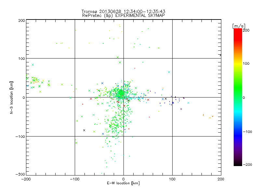Click the Tromsø date-time title line
Screen dimensions: 260x195
point(123,11)
